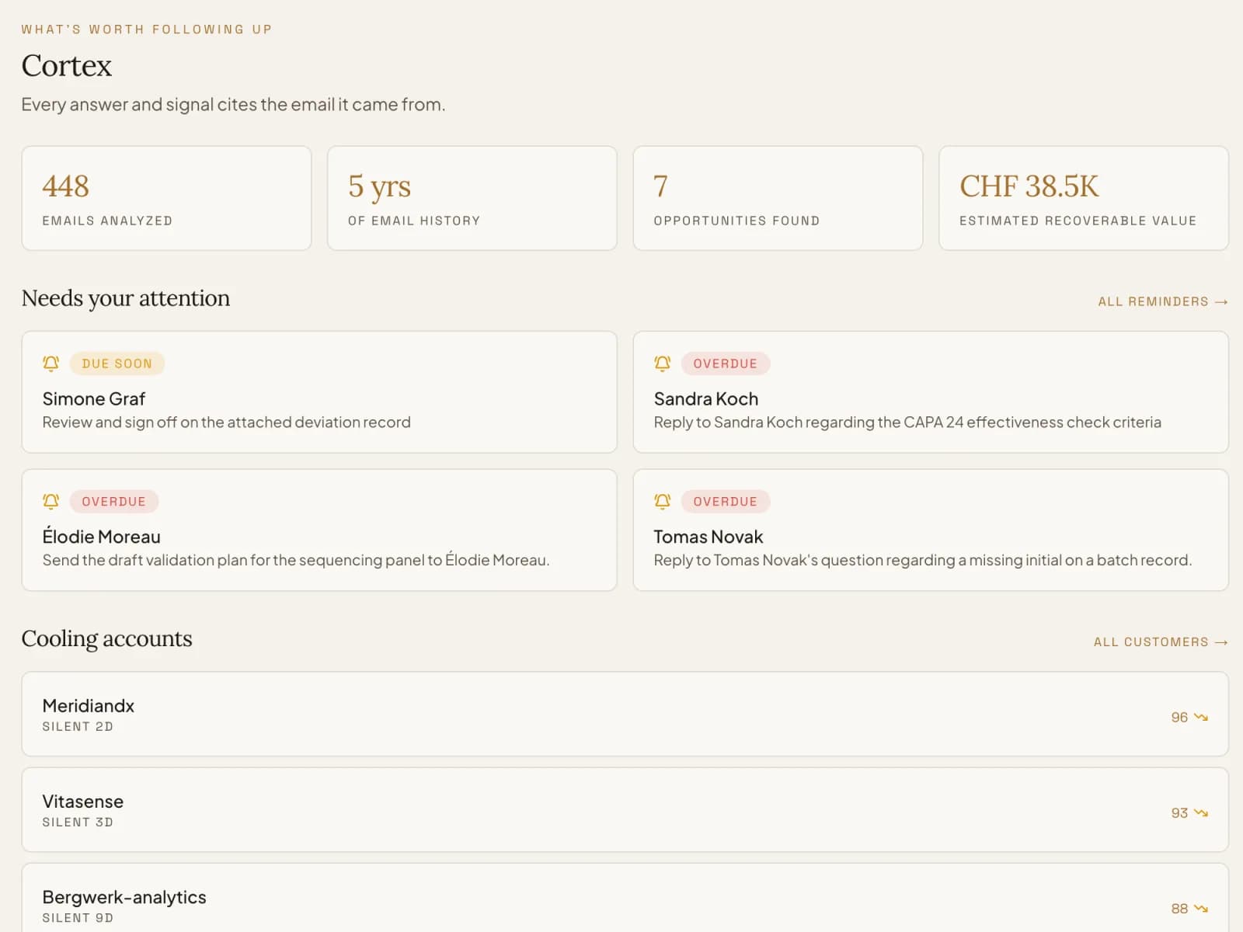1243x932 pixels.
Task: Click the score 93 for Vitasense
Action: 1179,812
